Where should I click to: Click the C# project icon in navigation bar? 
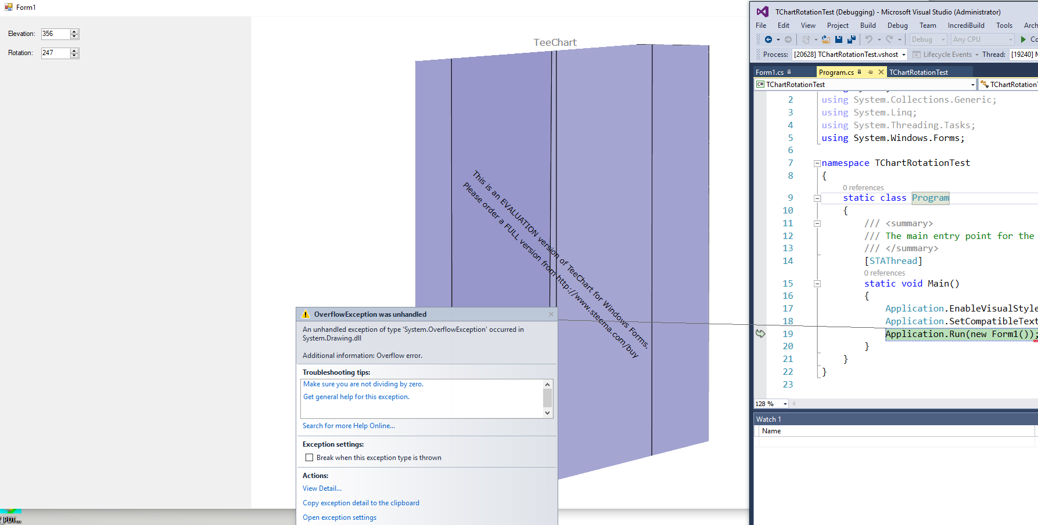pos(760,85)
